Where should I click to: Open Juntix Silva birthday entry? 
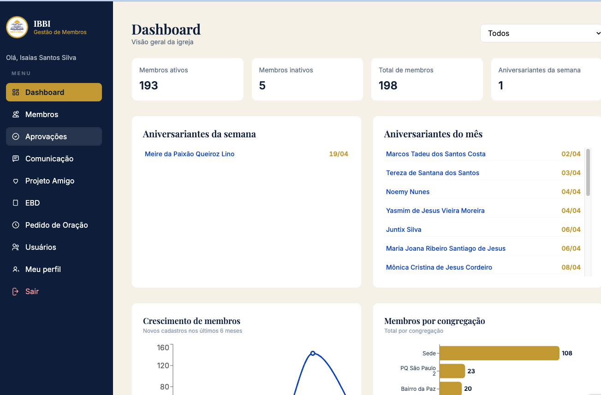404,230
